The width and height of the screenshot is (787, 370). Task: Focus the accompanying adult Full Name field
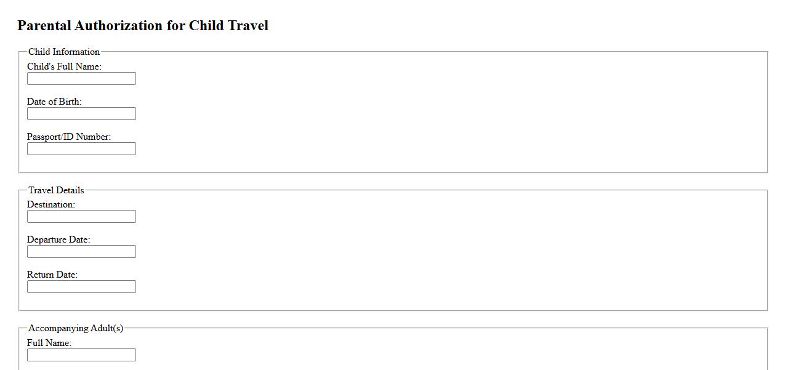click(x=81, y=355)
